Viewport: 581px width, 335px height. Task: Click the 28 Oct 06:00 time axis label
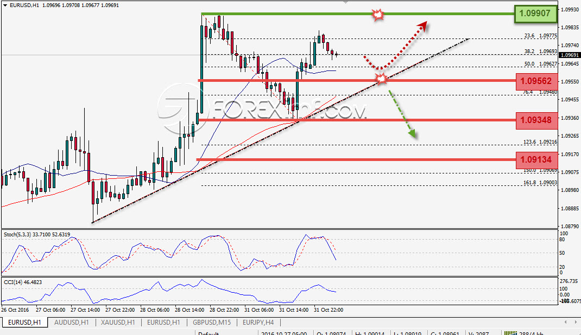coord(155,310)
